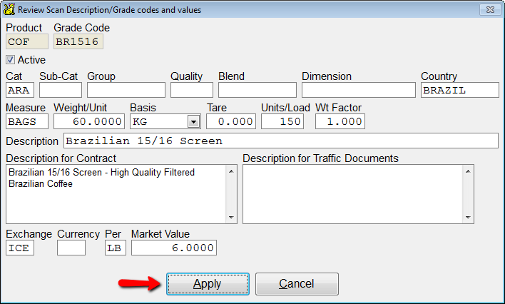Click the empty Group field
505x304 pixels.
(x=126, y=90)
